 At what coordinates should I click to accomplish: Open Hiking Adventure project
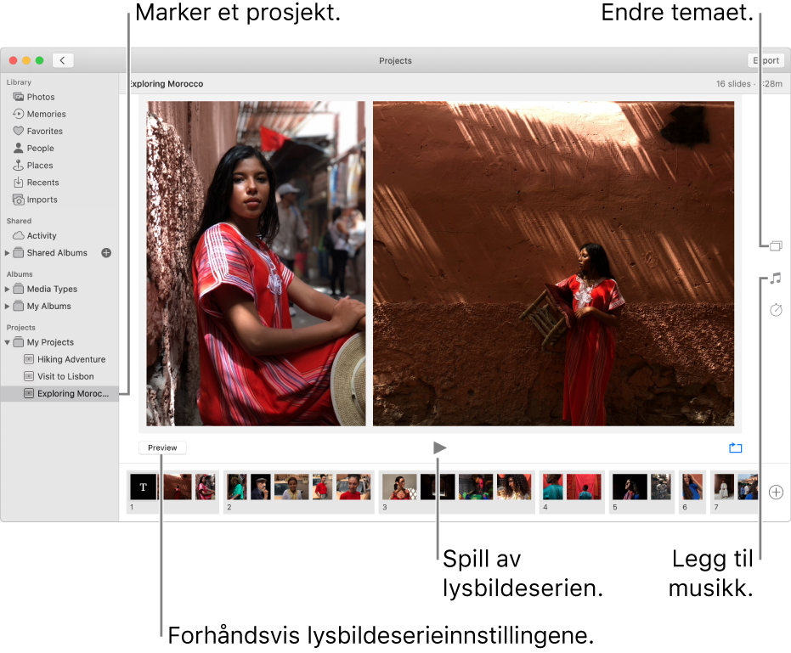point(71,359)
